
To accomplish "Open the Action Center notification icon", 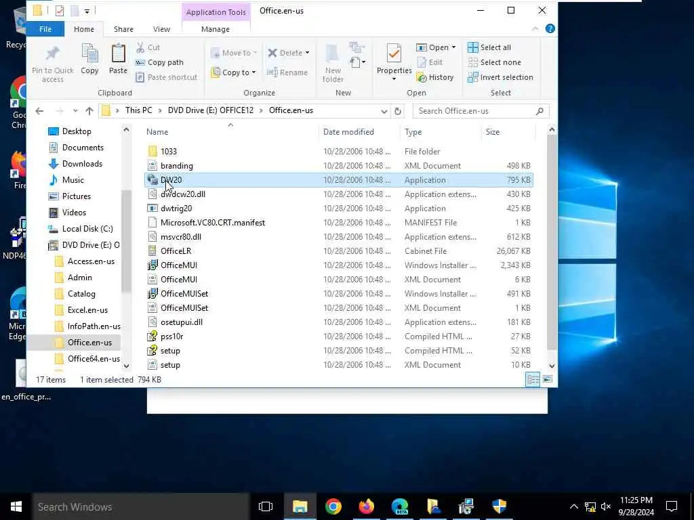I will coord(672,506).
